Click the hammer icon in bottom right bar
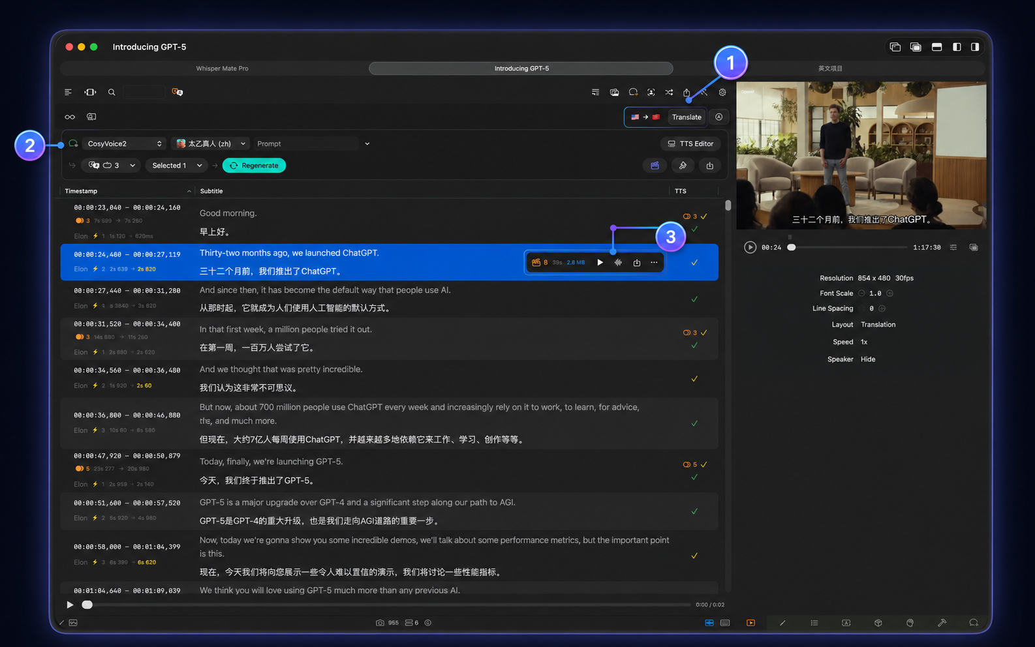 [942, 623]
